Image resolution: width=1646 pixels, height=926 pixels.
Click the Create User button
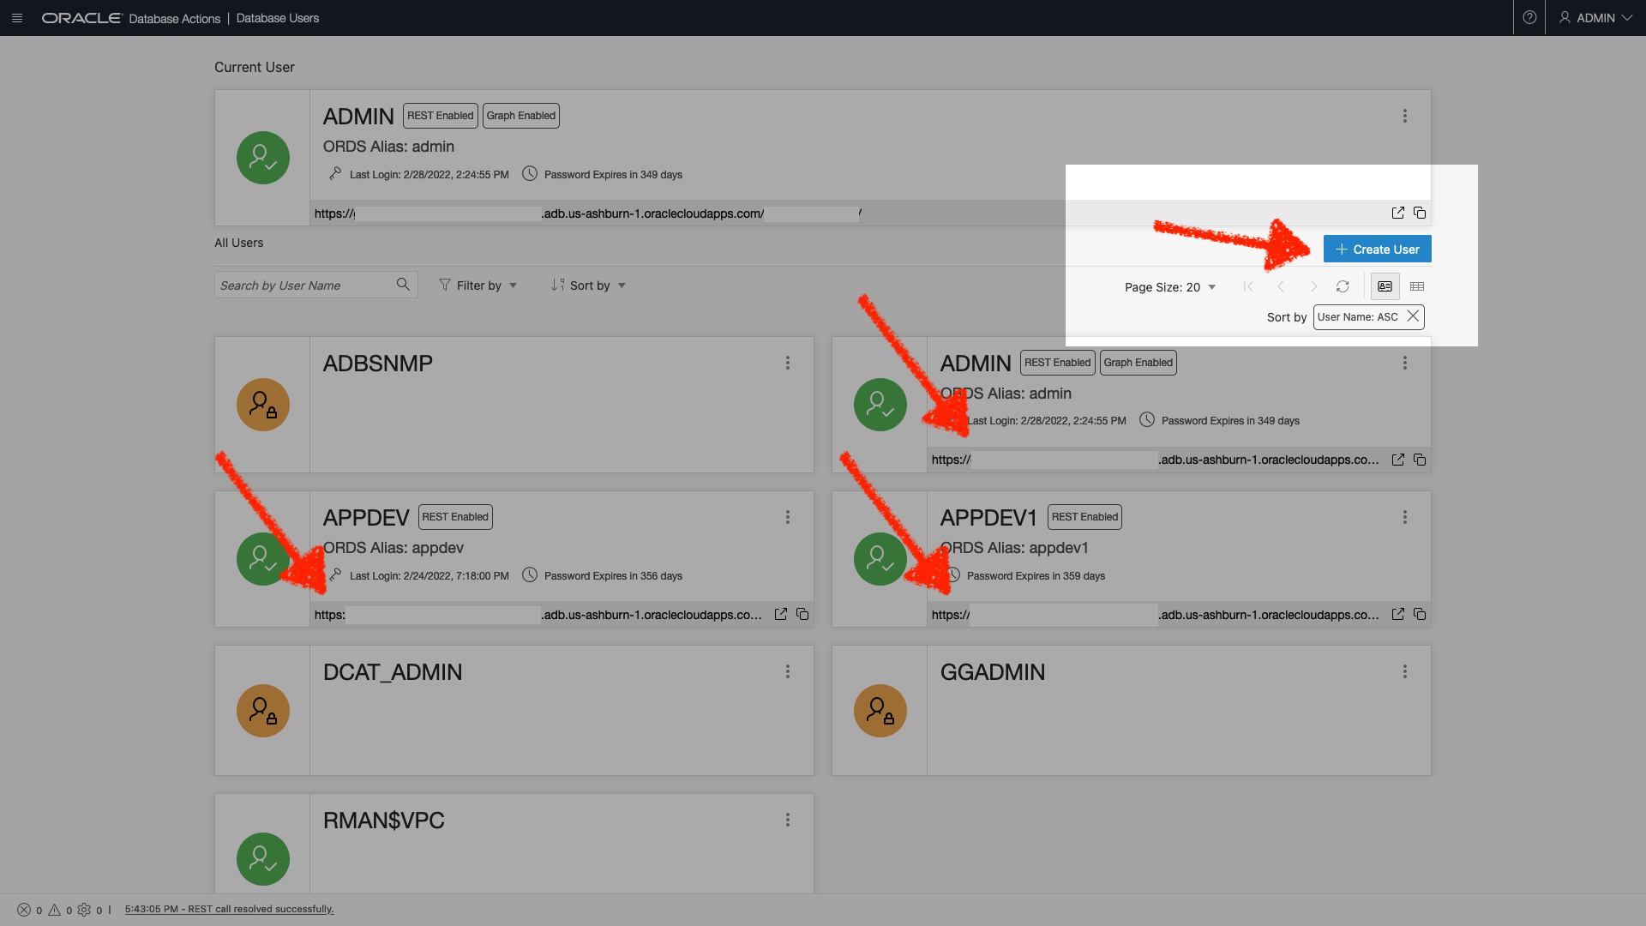coord(1376,249)
